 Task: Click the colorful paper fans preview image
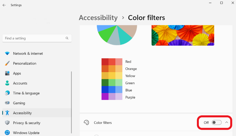tap(183, 35)
